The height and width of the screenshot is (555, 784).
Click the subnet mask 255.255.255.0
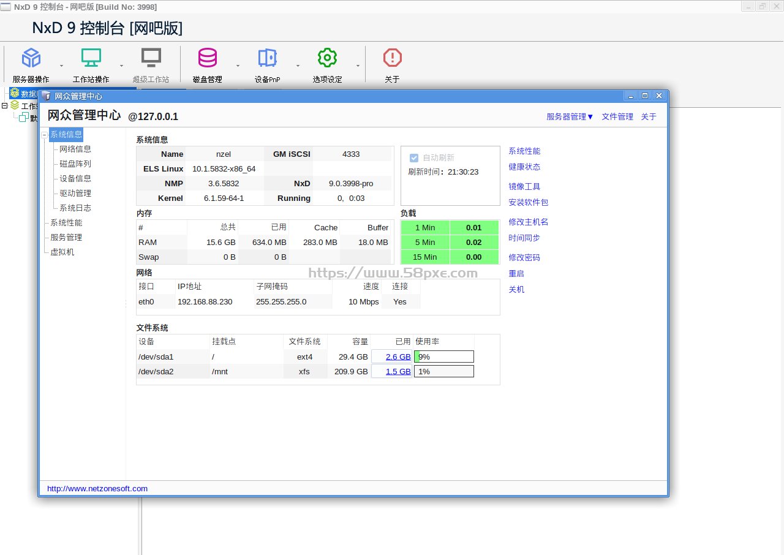click(281, 301)
